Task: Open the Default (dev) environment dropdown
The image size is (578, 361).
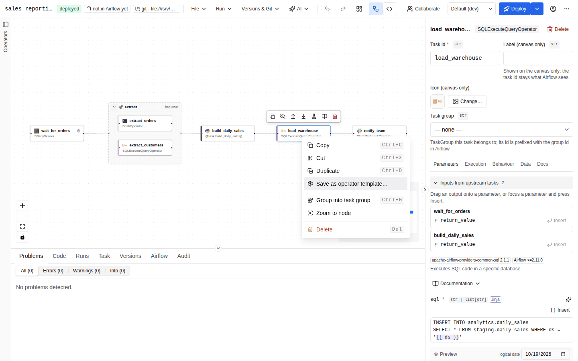Action: [471, 9]
